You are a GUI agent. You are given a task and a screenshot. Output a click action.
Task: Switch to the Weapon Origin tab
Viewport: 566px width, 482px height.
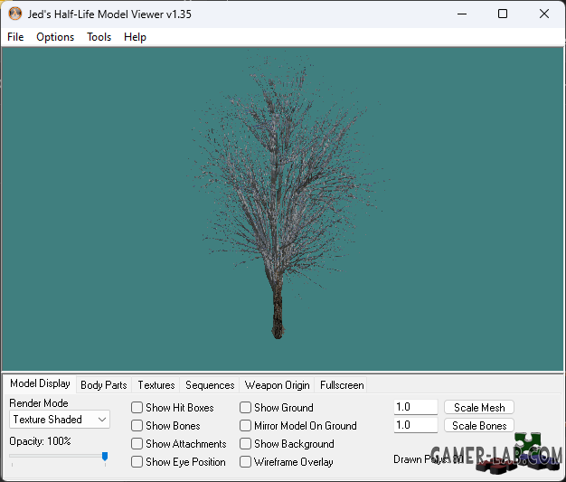coord(277,385)
